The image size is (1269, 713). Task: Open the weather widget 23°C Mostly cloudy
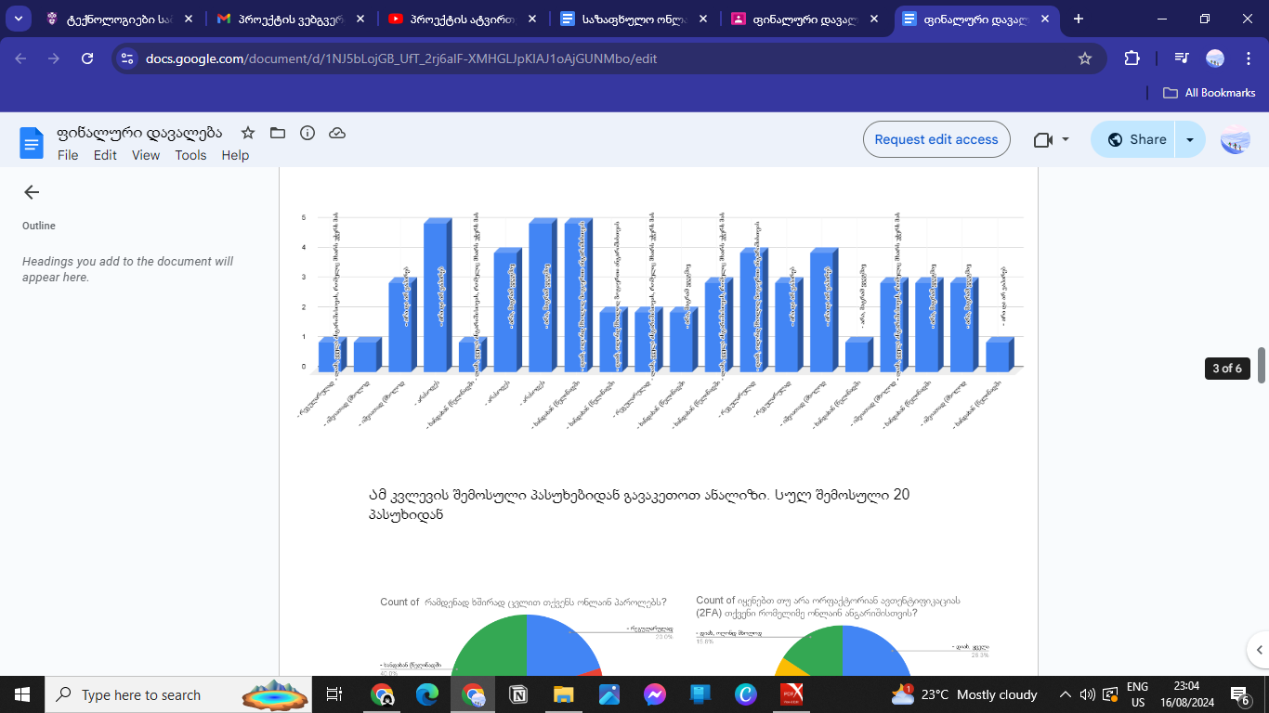[964, 694]
